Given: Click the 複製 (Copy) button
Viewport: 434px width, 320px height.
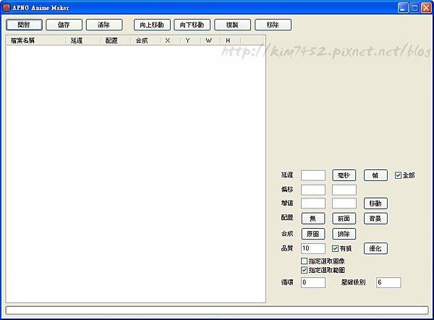Looking at the screenshot, I should tap(232, 25).
